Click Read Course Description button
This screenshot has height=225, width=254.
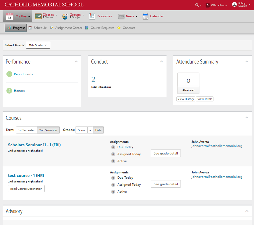(x=26, y=189)
